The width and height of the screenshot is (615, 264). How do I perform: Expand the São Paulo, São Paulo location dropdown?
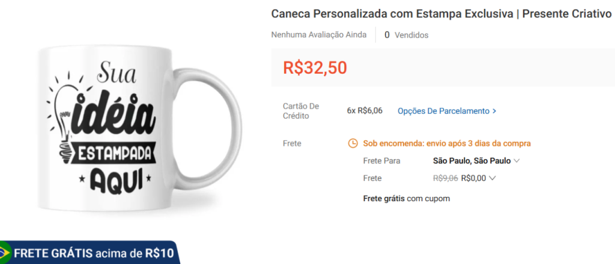(x=476, y=161)
